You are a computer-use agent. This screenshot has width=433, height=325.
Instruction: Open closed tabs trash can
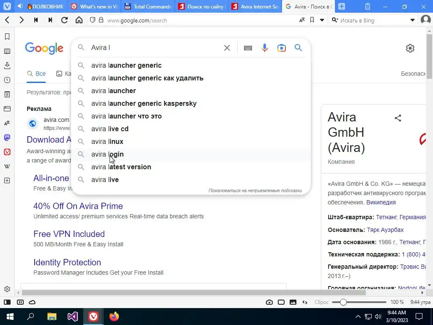[367, 6]
